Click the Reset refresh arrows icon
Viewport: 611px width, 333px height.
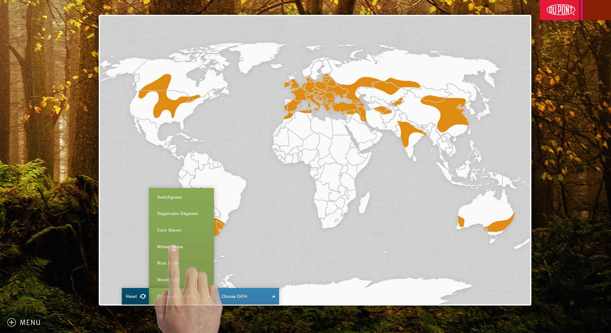click(143, 296)
